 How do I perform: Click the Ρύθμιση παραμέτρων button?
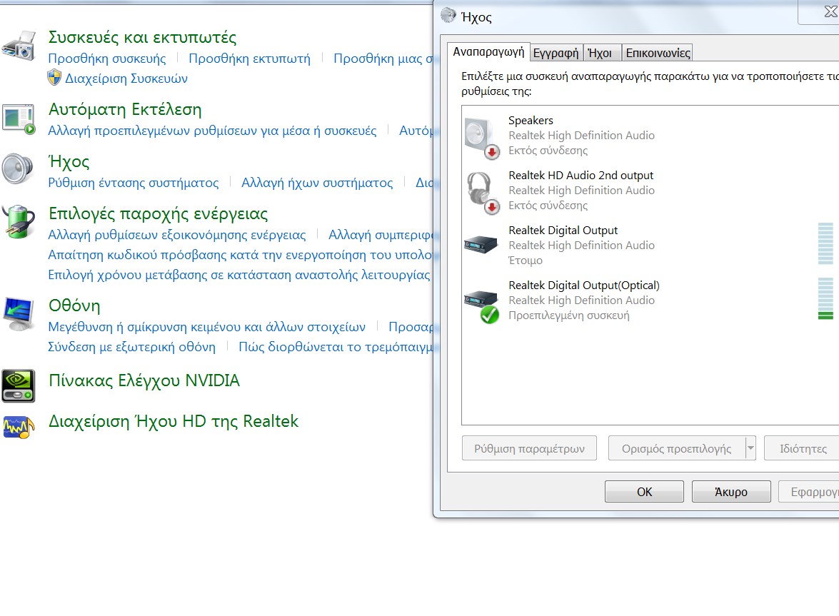tap(529, 448)
